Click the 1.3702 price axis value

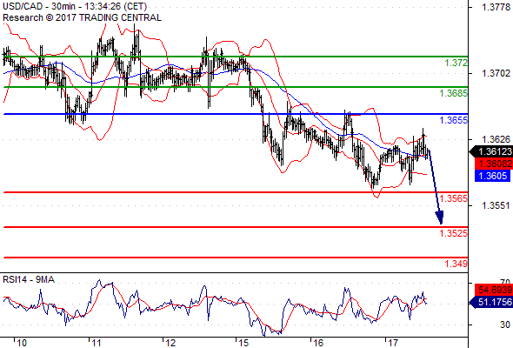click(496, 73)
